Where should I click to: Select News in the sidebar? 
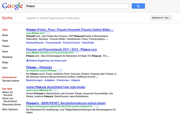[x=5, y=52]
